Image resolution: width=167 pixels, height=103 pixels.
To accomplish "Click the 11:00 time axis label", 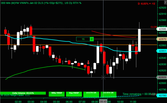I will point(133,102).
